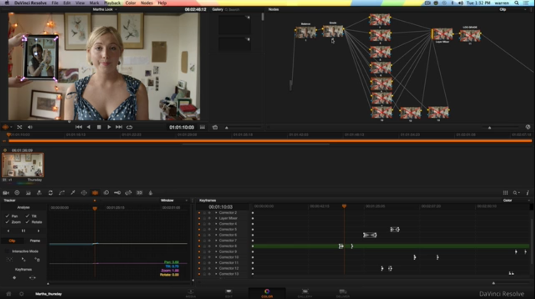
Task: Open macOS Spotlight search
Action: tap(517, 3)
